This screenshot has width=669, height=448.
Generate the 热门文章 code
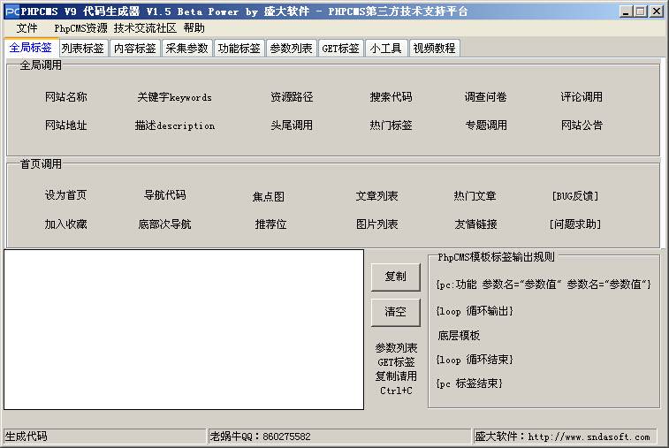[475, 196]
